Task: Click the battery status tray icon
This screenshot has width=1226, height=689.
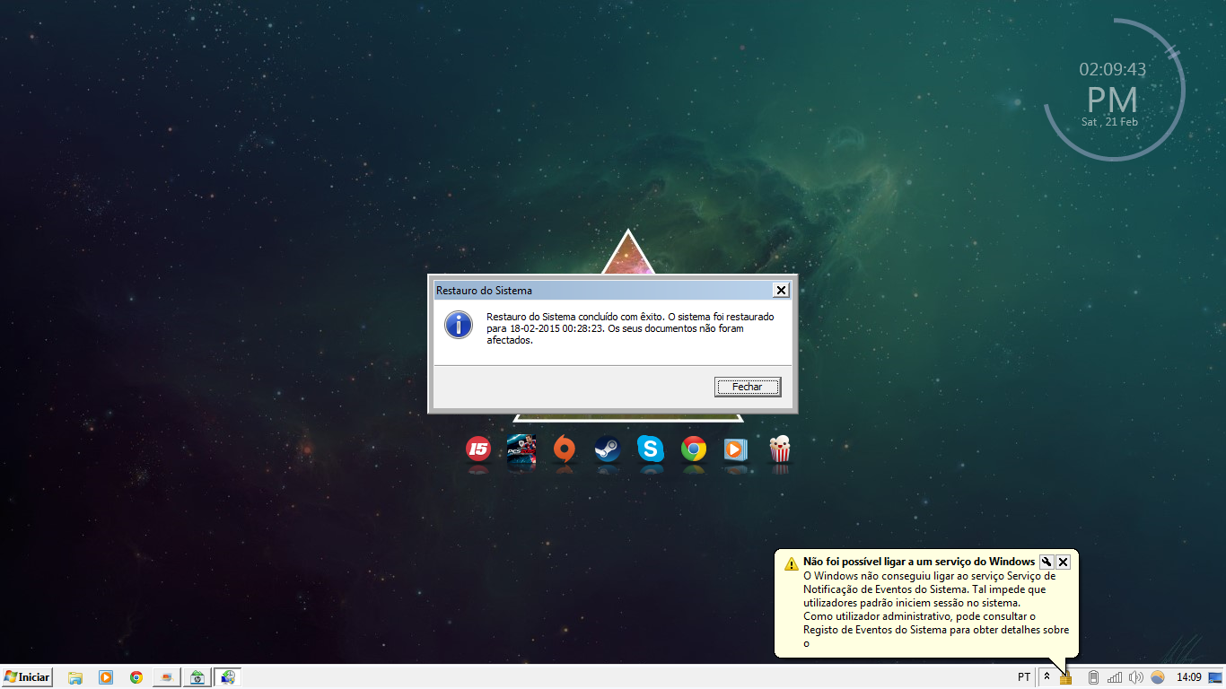Action: [1093, 677]
